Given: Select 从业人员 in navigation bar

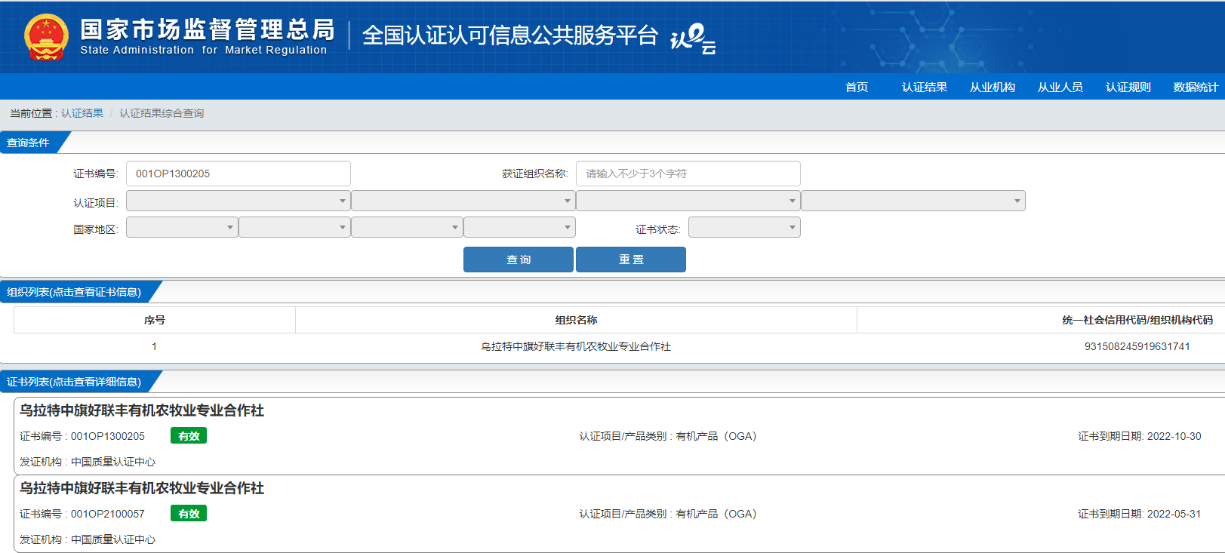Looking at the screenshot, I should [x=1060, y=88].
